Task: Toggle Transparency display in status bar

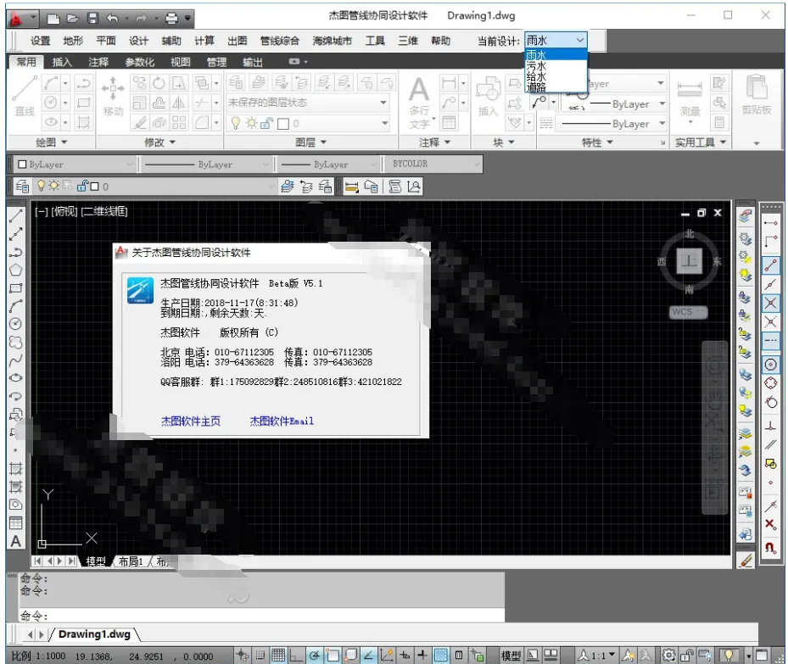Action: [x=441, y=655]
